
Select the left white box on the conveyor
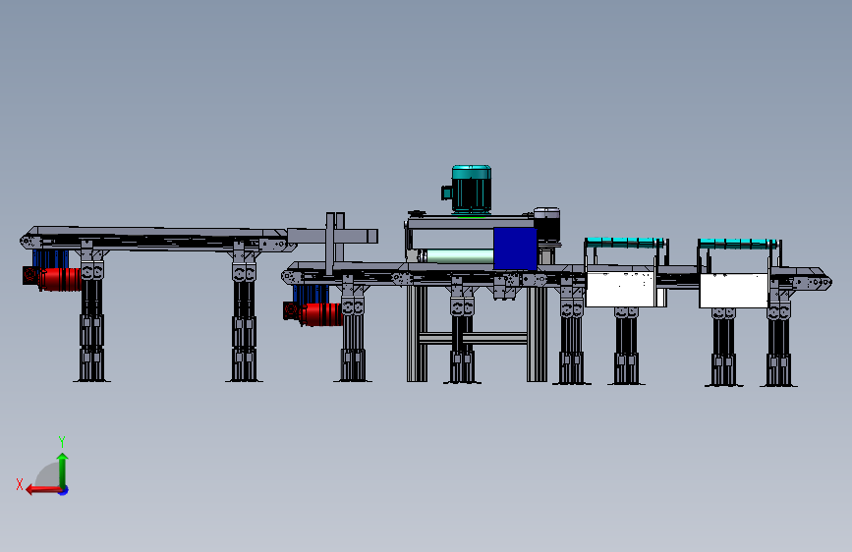click(620, 290)
